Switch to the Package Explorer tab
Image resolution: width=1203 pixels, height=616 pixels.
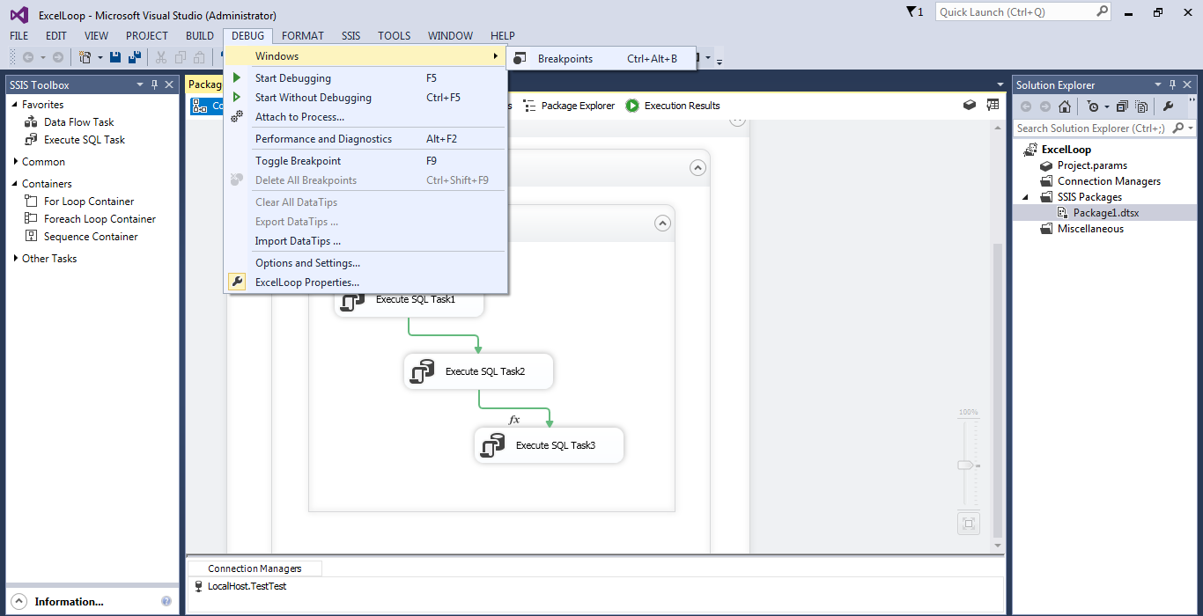569,106
